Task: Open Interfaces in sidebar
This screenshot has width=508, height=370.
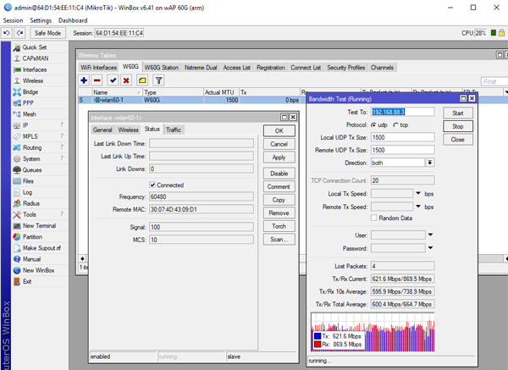Action: [x=35, y=69]
